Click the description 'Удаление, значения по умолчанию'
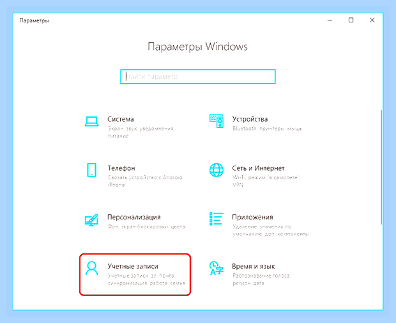 click(x=270, y=230)
